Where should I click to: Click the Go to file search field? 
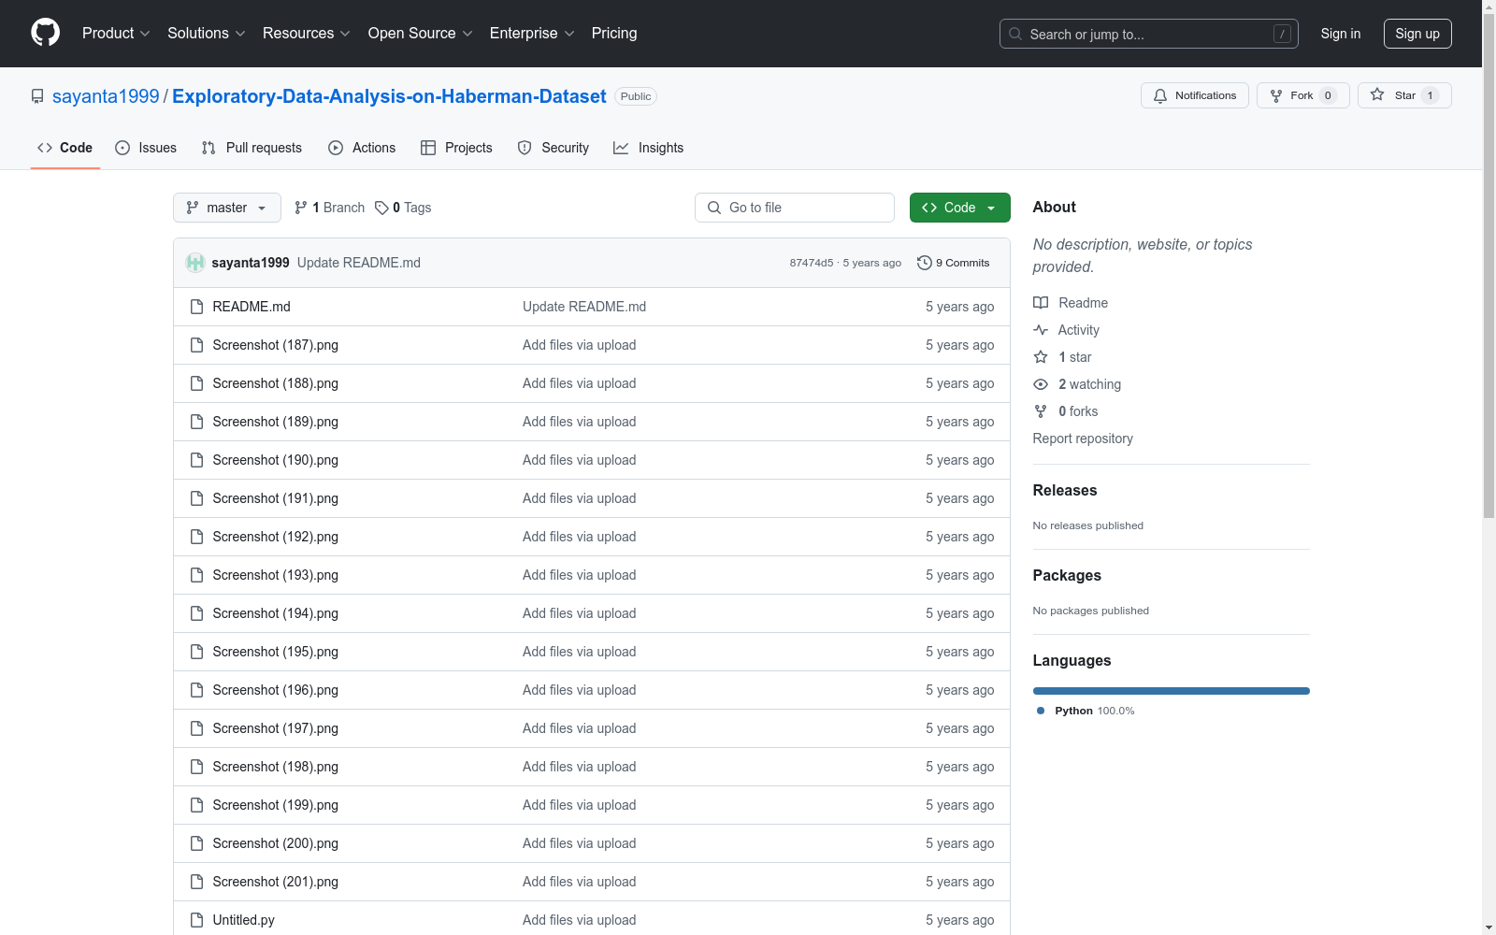coord(795,208)
